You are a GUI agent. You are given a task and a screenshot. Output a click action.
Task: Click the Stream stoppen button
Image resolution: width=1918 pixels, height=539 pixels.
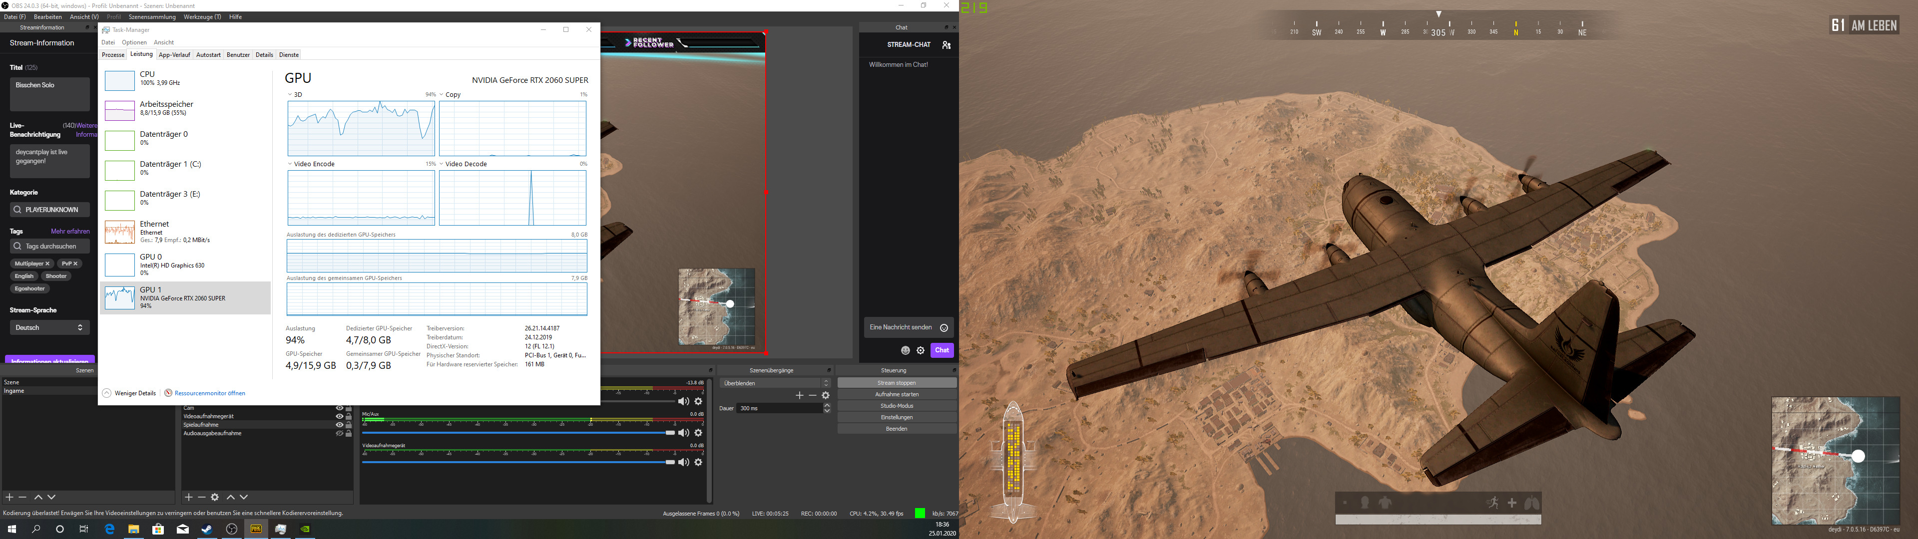(897, 383)
